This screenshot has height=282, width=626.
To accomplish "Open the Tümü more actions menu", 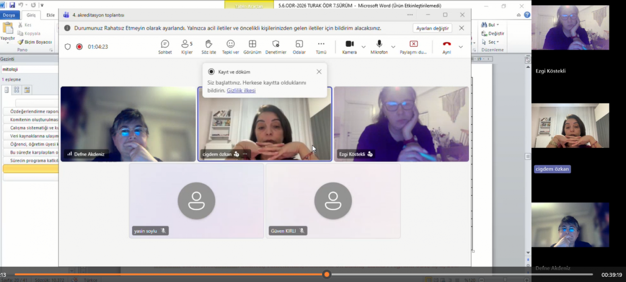I will coord(321,46).
